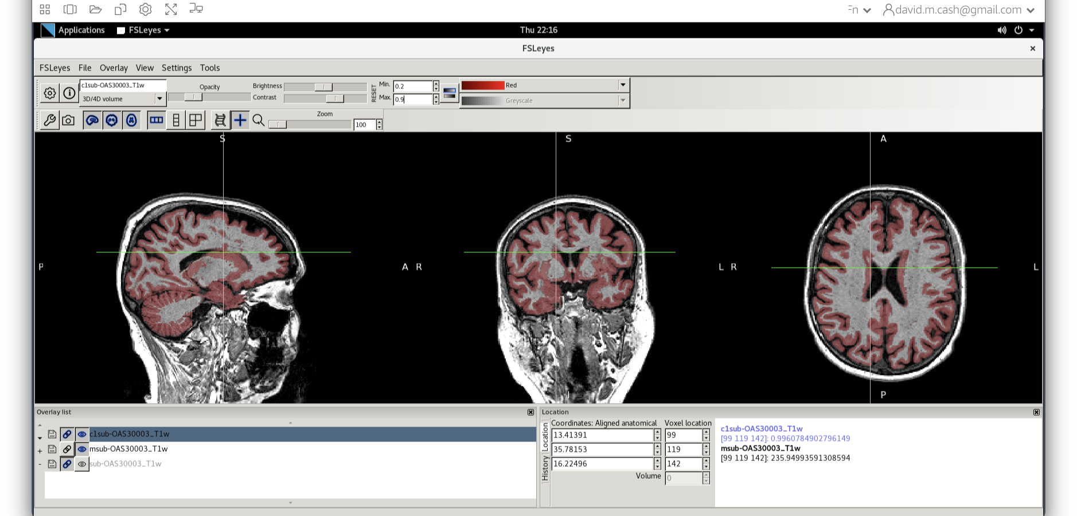The height and width of the screenshot is (516, 1077).
Task: Toggle movie mode film icon
Action: point(220,120)
